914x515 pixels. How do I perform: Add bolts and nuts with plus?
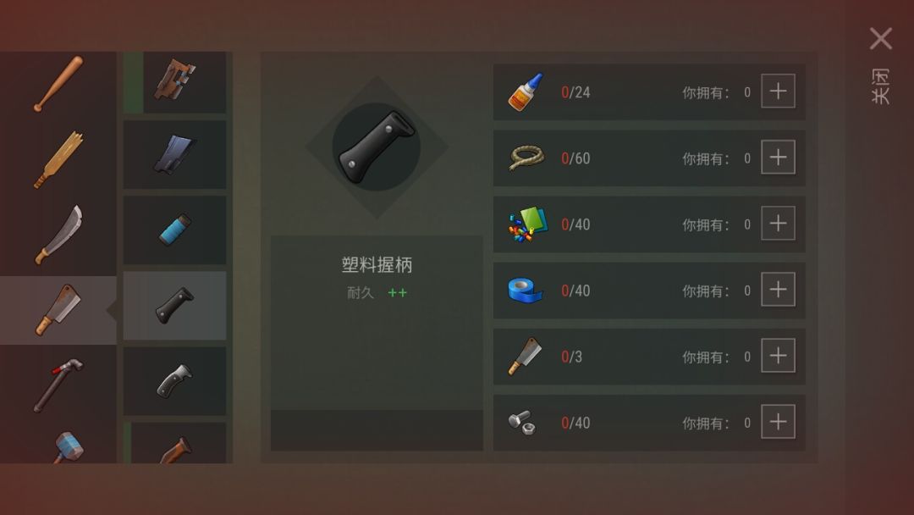point(779,422)
